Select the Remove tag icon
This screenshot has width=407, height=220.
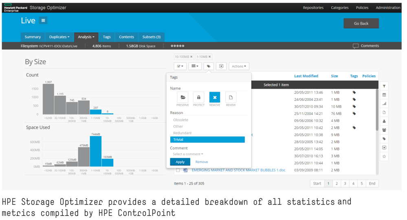pos(215,97)
